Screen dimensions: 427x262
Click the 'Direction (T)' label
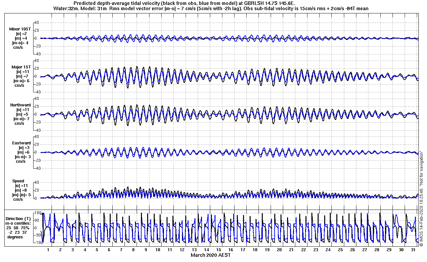click(x=19, y=219)
